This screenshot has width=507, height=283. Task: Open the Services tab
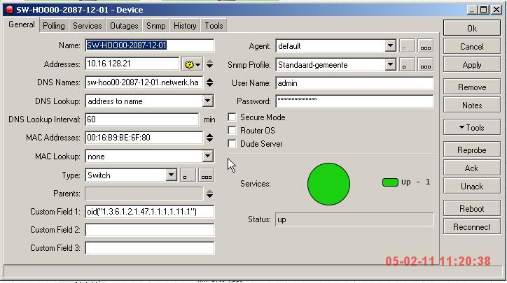pyautogui.click(x=88, y=26)
